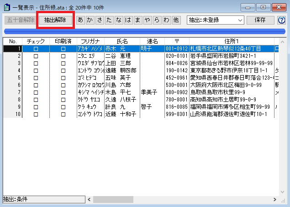The image size is (290, 207).
Task: Check the チェック box for row 5 五味 英子
Action: pos(36,78)
